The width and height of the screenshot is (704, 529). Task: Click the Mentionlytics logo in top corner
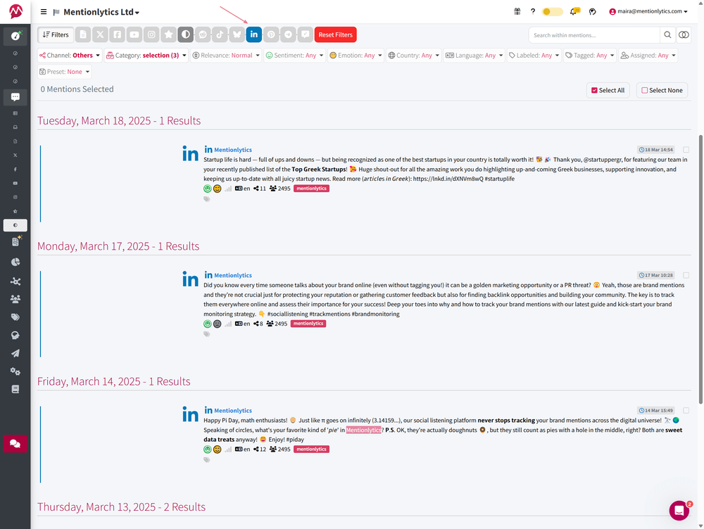point(15,11)
